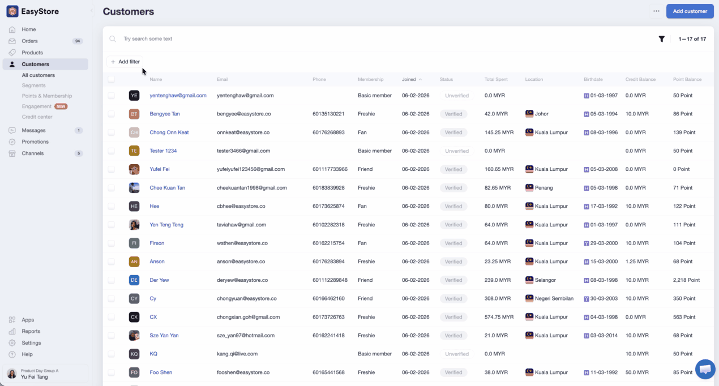Click the EasyStore logo icon

(12, 11)
